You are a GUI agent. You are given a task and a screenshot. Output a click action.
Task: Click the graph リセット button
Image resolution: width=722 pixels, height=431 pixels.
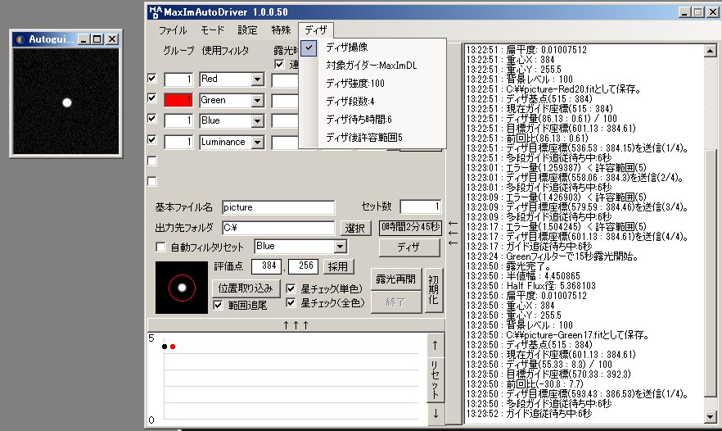click(x=435, y=380)
